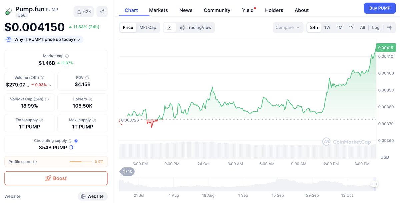Switch to the Holders tab
The height and width of the screenshot is (203, 400).
274,10
